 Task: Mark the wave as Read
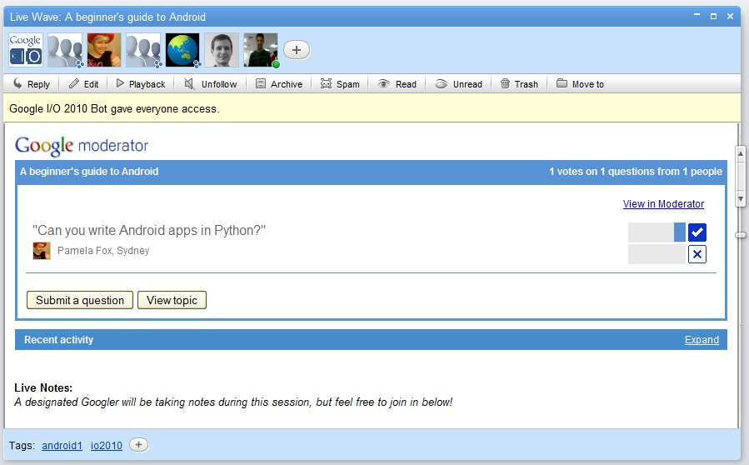point(397,84)
